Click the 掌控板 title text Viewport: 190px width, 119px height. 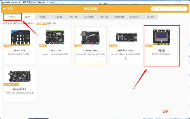point(161,50)
